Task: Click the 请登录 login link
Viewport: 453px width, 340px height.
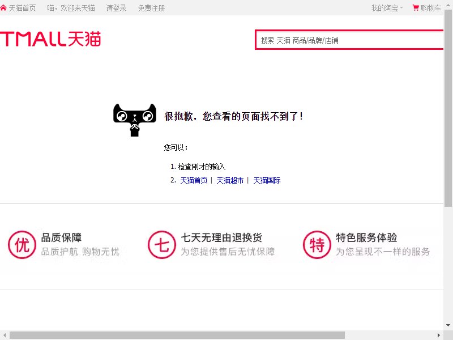Action: (116, 8)
